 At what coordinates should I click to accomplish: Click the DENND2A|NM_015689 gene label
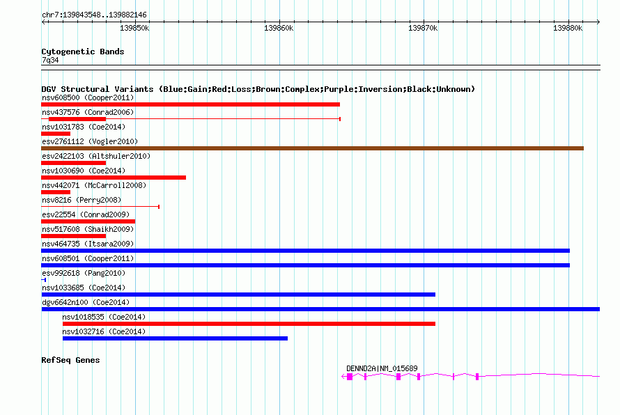[x=382, y=368]
